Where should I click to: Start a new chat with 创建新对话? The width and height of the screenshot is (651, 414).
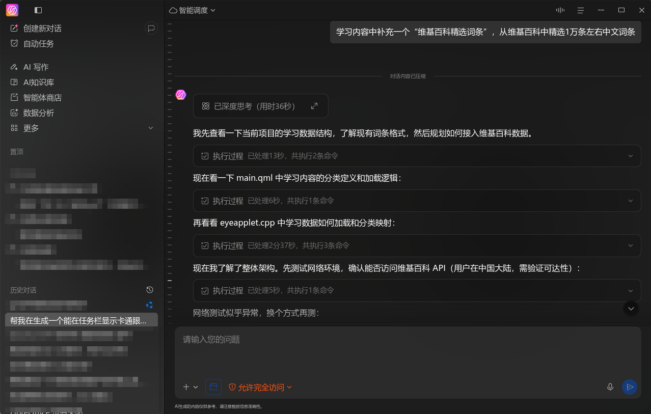point(36,29)
